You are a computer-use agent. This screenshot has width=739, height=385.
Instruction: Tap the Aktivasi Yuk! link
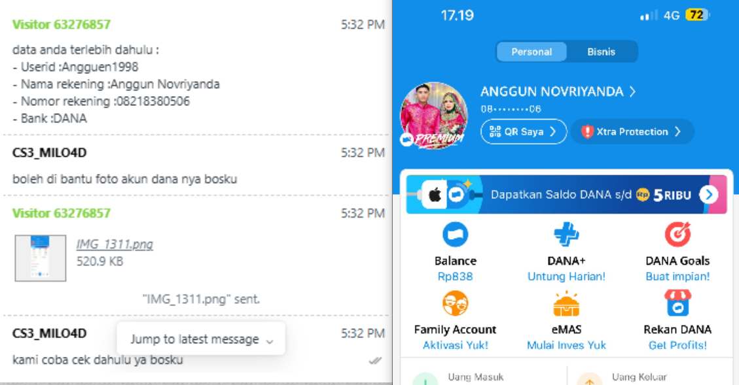coord(456,345)
